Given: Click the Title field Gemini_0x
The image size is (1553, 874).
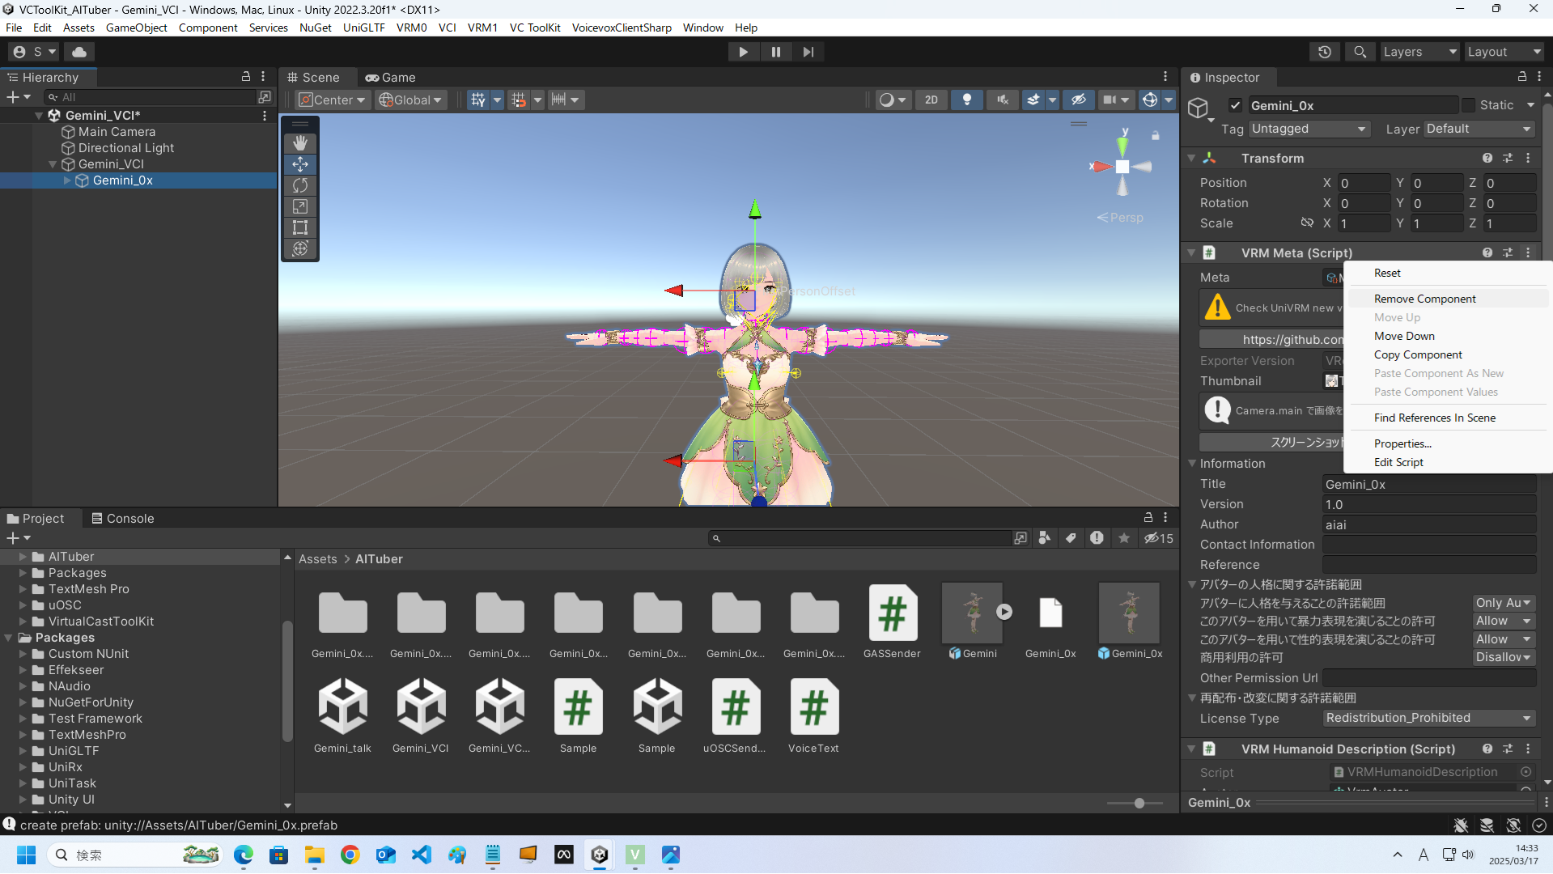Looking at the screenshot, I should click(x=1429, y=484).
